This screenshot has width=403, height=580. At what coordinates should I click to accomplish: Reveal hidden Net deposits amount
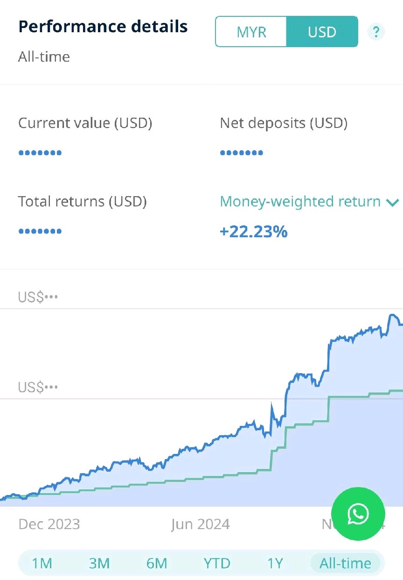click(x=242, y=153)
